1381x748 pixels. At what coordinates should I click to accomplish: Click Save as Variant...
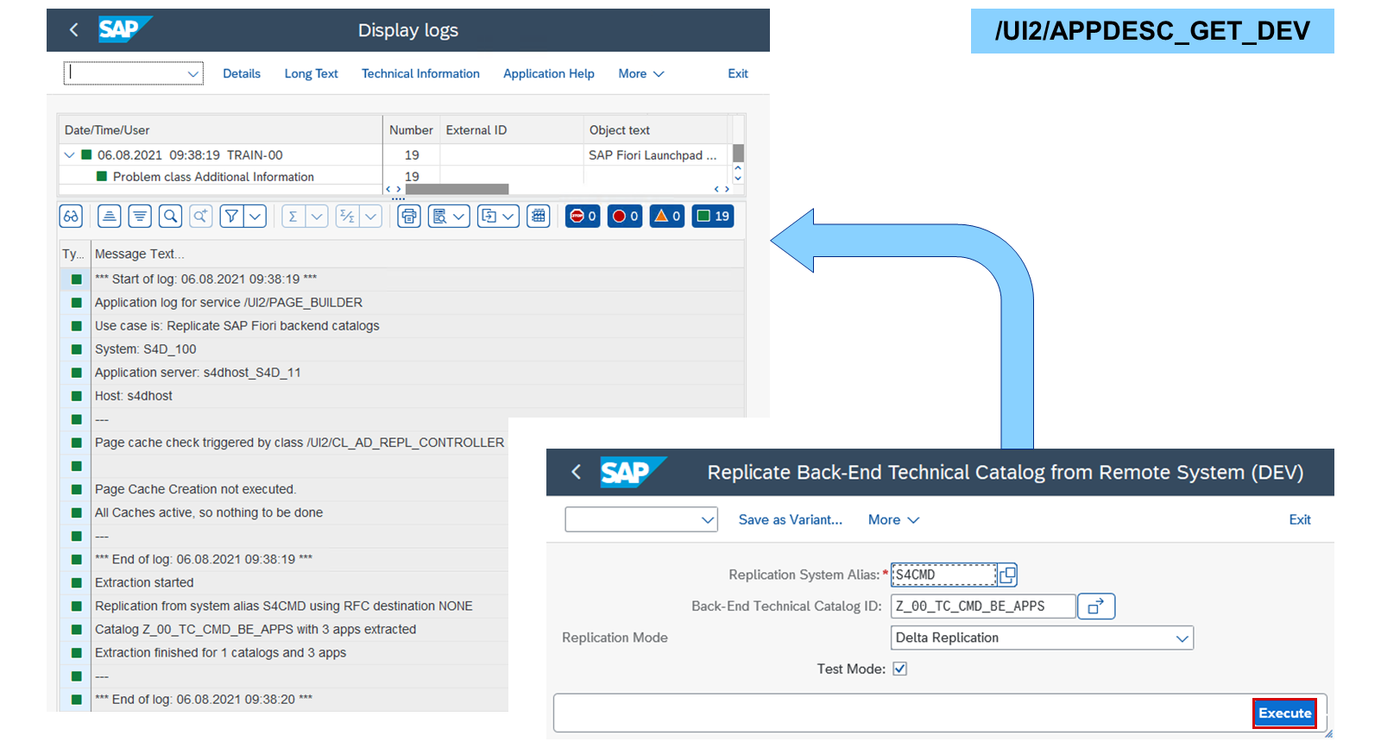(x=790, y=519)
